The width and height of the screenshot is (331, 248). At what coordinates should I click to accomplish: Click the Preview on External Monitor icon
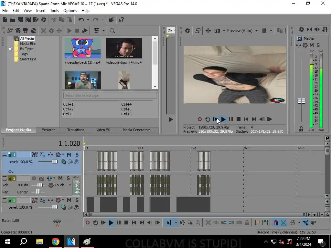click(x=198, y=31)
